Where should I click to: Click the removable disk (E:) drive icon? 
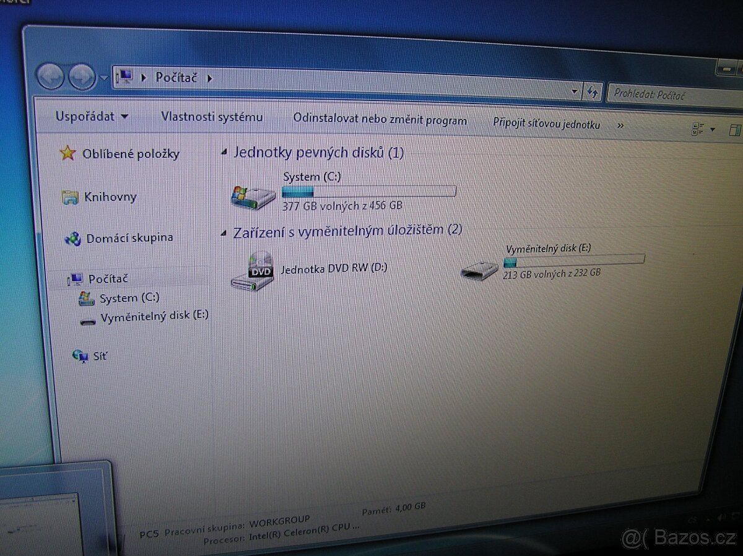(479, 269)
